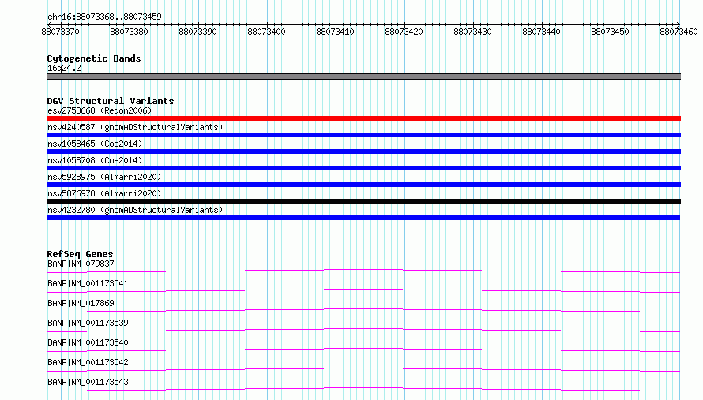
Task: Select the DGV Structural Variants track title
Action: click(x=111, y=101)
